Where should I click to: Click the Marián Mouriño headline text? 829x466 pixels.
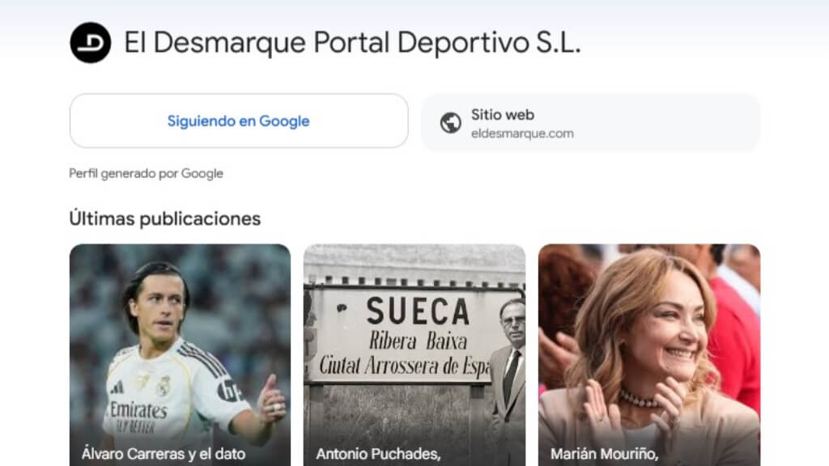point(604,454)
